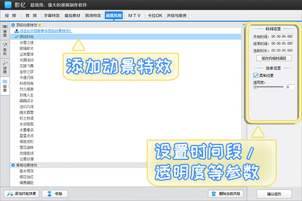This screenshot has height=201, width=302.
Task: Open the 画面 side panel icon
Action: pos(5,31)
